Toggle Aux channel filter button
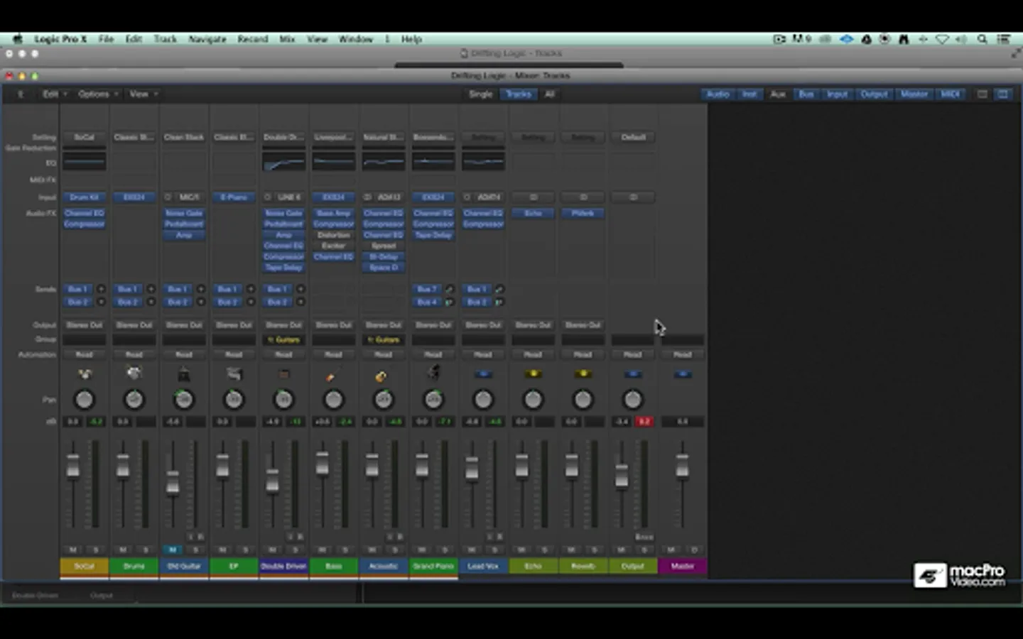The image size is (1023, 639). (x=778, y=94)
